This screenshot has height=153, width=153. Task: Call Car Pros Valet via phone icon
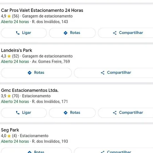[18, 33]
